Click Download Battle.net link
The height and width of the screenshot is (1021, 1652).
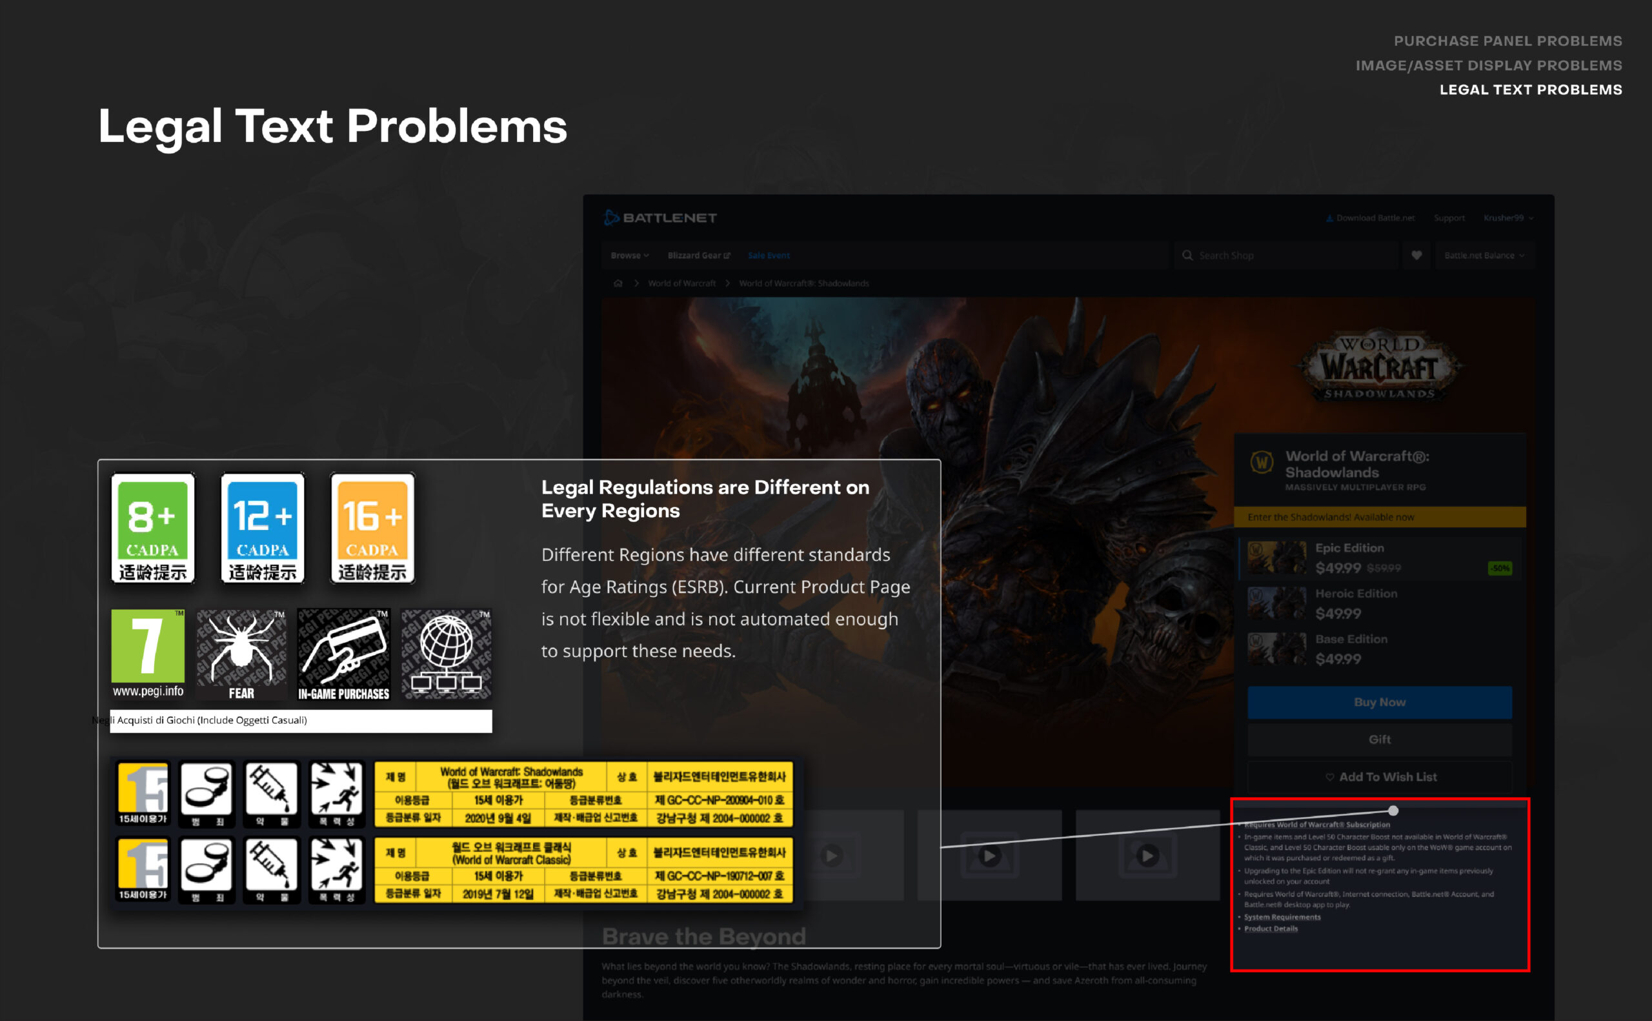coord(1370,218)
